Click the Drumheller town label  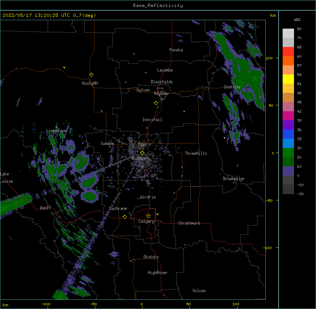(x=234, y=179)
